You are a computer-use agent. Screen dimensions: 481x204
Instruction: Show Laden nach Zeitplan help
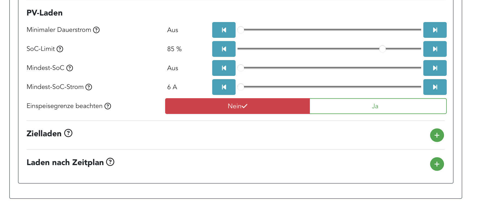pyautogui.click(x=110, y=162)
